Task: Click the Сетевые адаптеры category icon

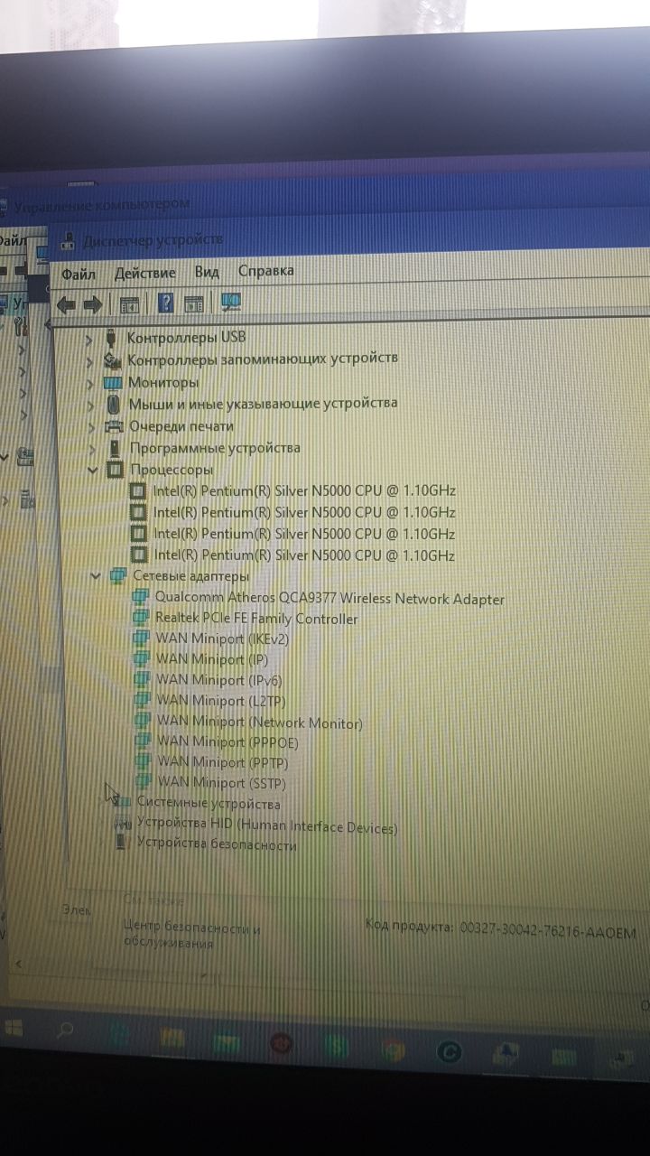Action: [x=117, y=576]
